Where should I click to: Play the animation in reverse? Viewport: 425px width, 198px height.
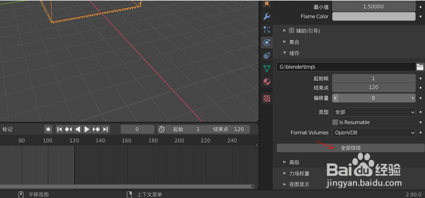coord(77,129)
